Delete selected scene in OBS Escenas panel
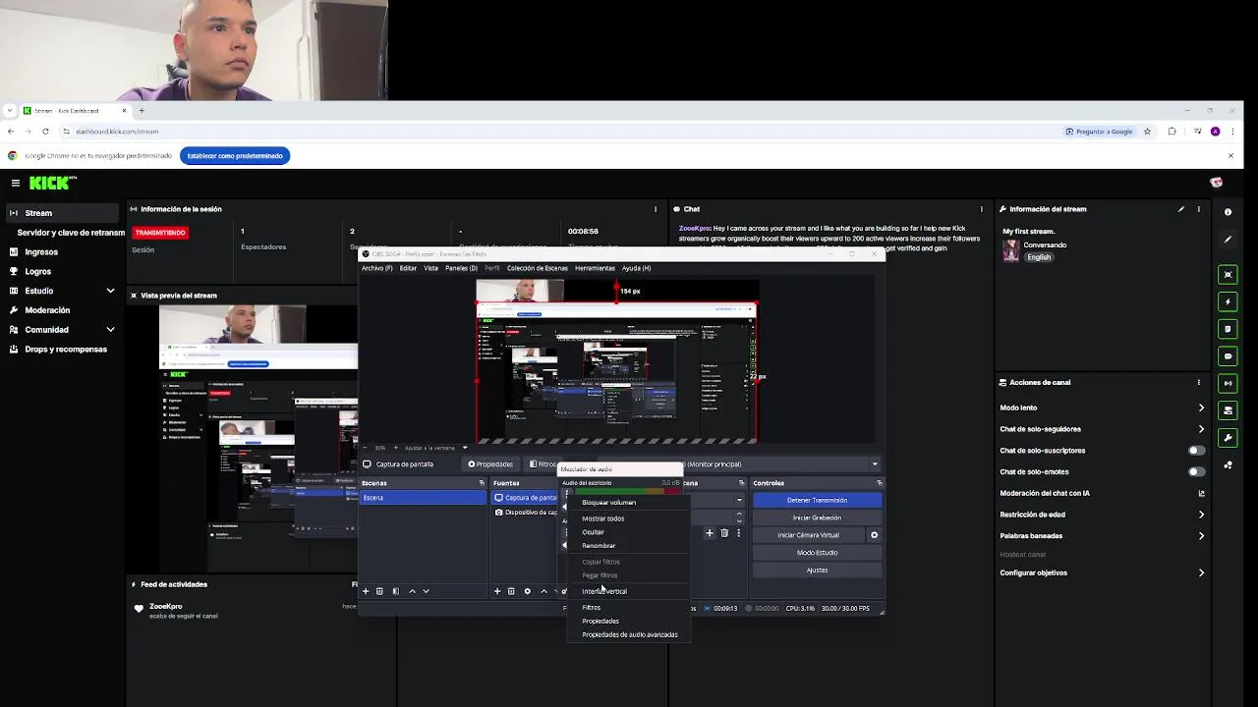Viewport: 1258px width, 707px height. 379,591
